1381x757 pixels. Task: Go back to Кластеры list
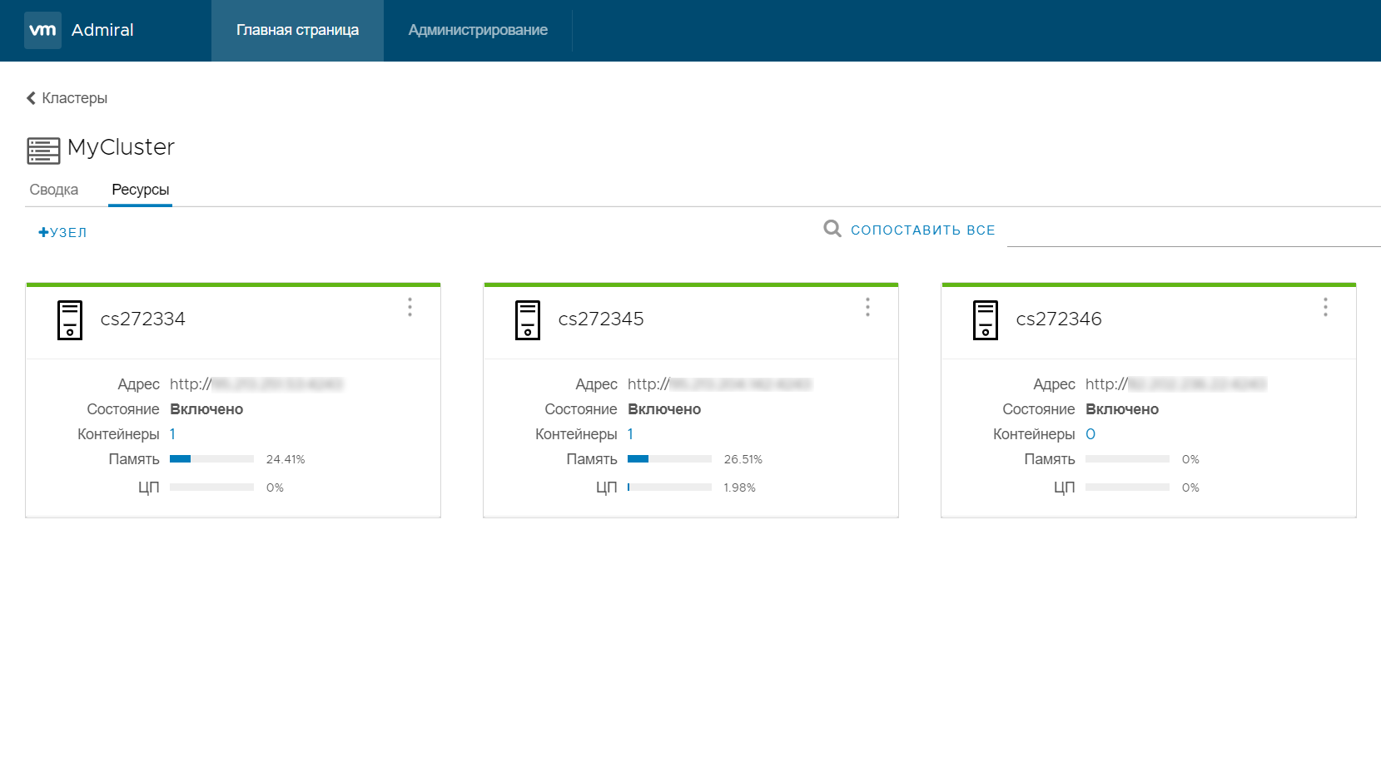pyautogui.click(x=74, y=98)
